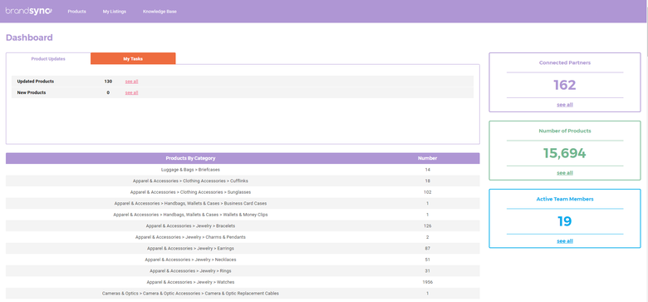The width and height of the screenshot is (648, 302).
Task: Click the brandsync logo
Action: pyautogui.click(x=29, y=11)
